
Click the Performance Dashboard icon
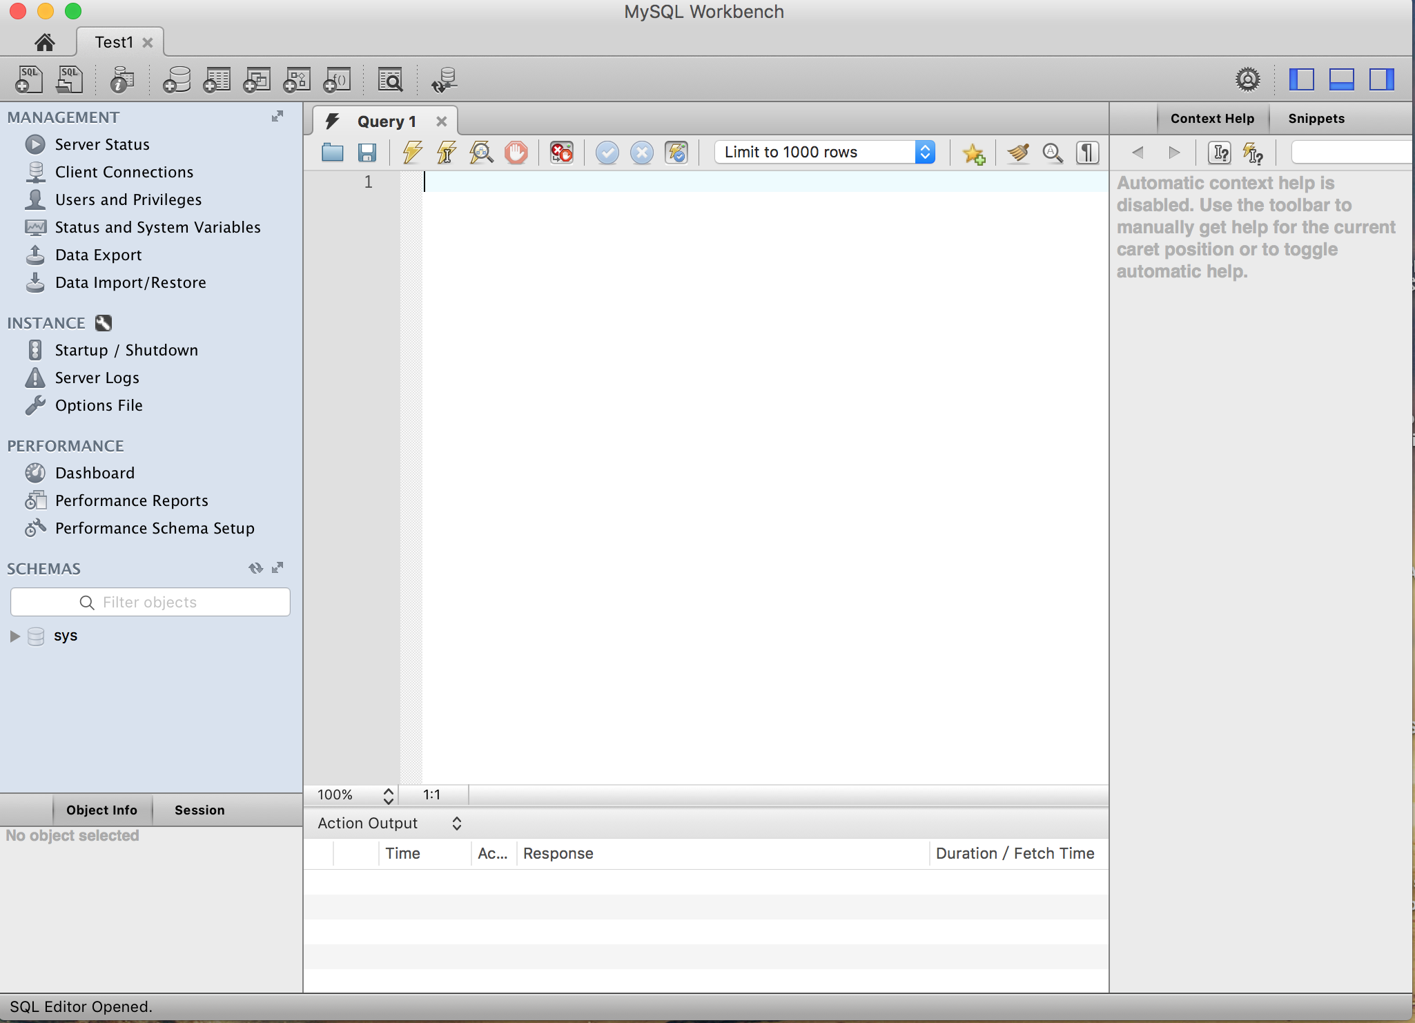[37, 472]
